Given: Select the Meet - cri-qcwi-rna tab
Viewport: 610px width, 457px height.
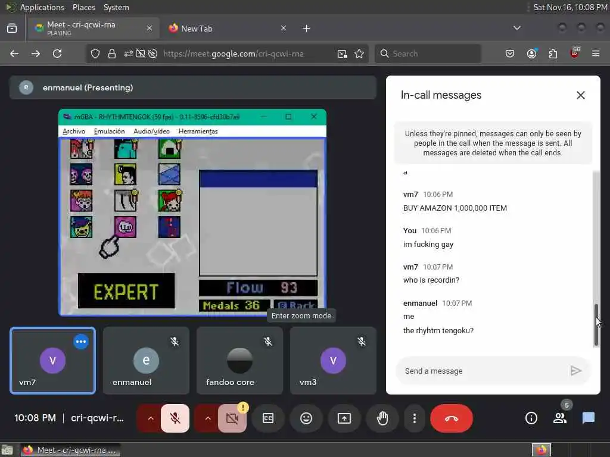Looking at the screenshot, I should click(94, 29).
